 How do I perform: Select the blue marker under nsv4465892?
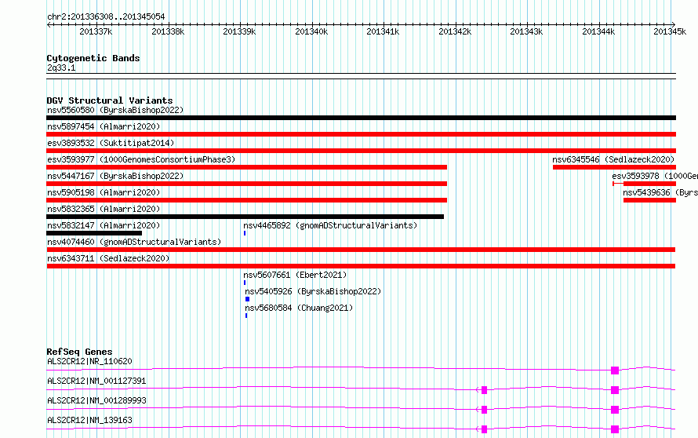245,233
